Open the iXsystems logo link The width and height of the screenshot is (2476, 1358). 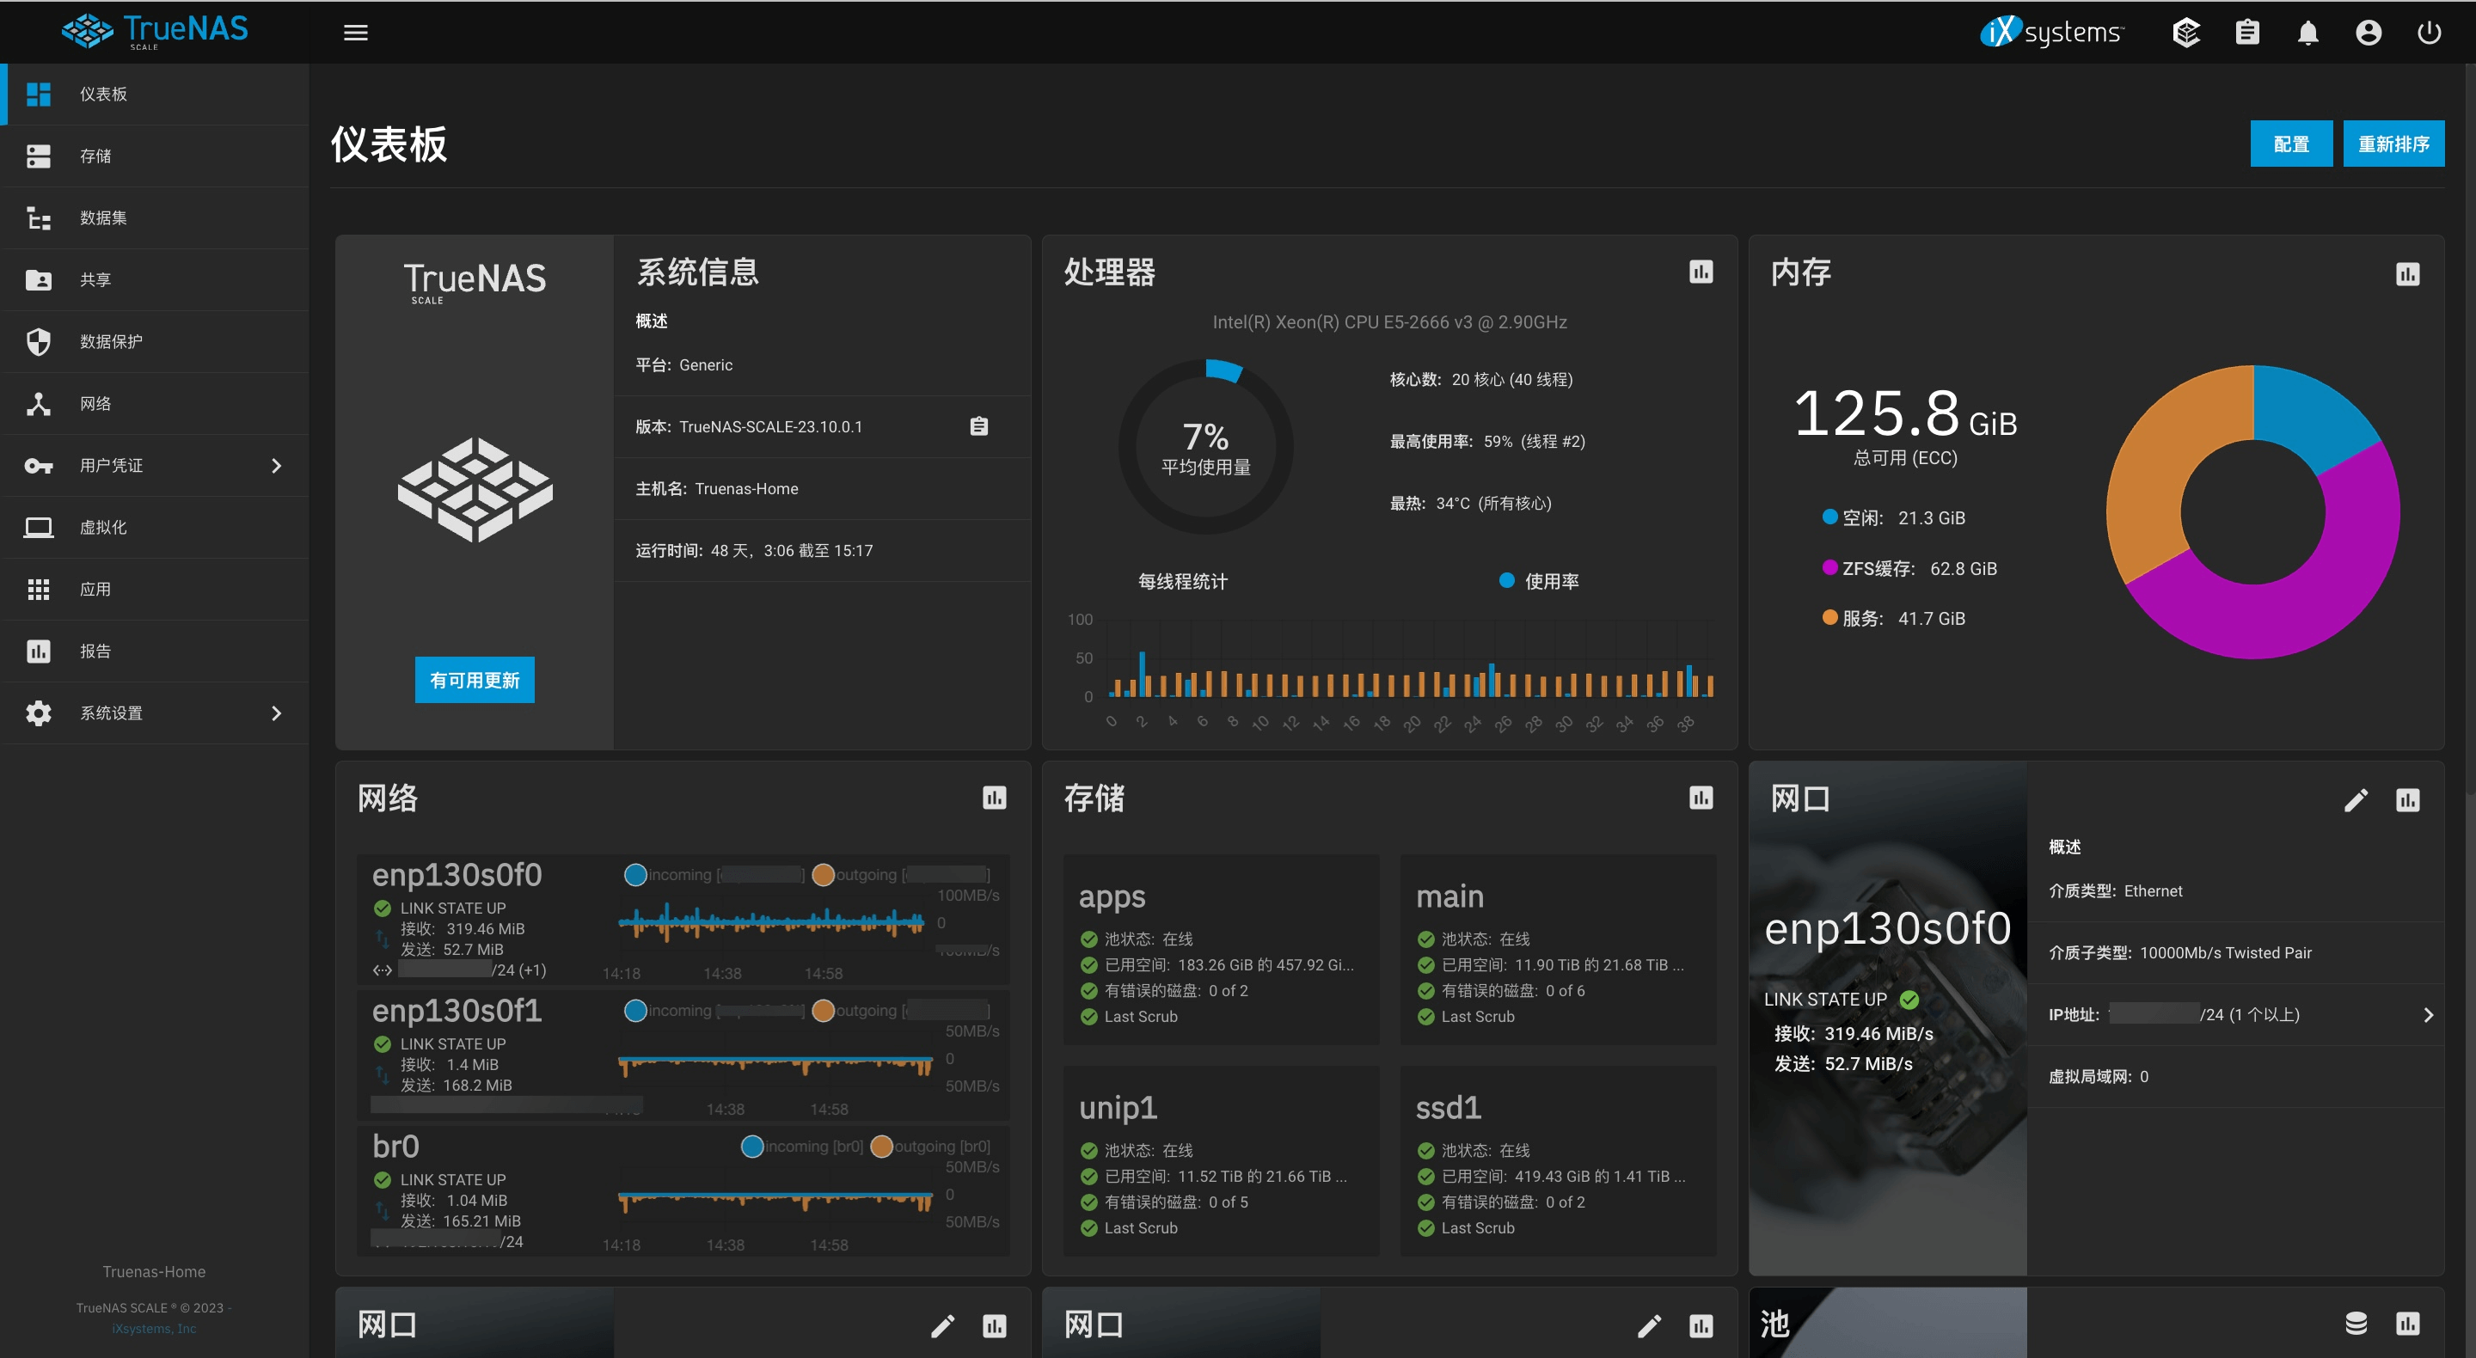point(2050,32)
